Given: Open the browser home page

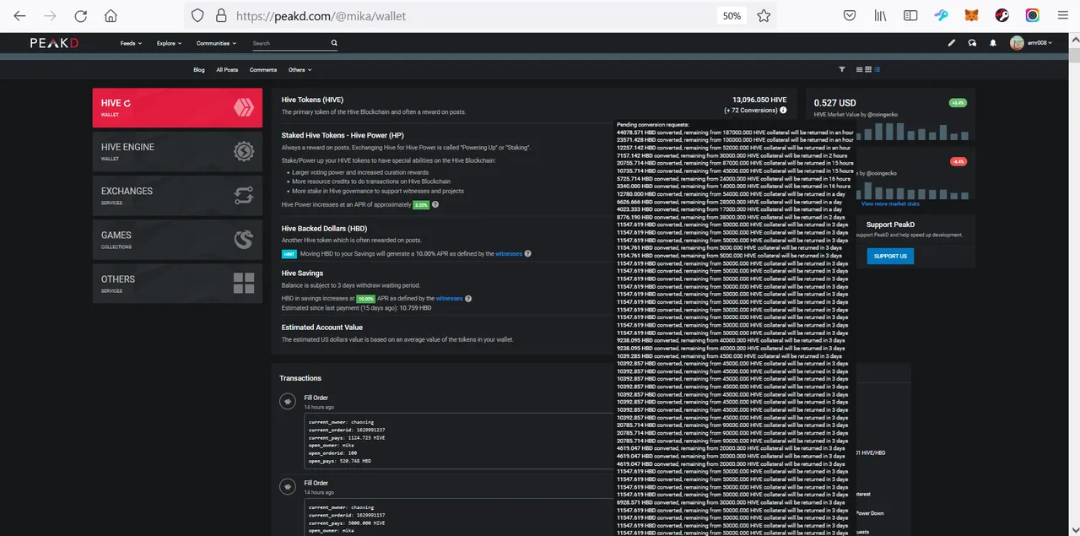Looking at the screenshot, I should coord(111,15).
